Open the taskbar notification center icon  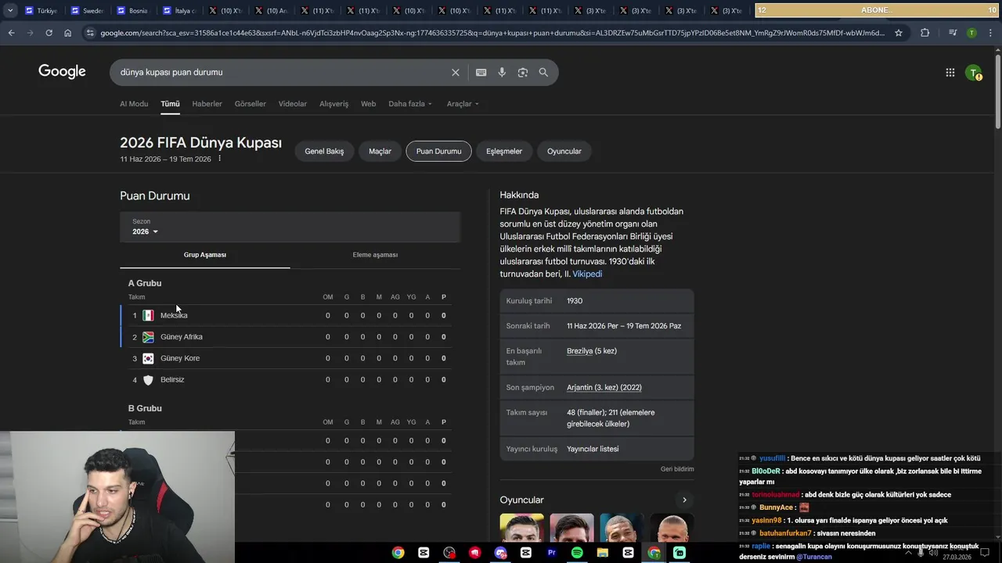click(x=985, y=553)
